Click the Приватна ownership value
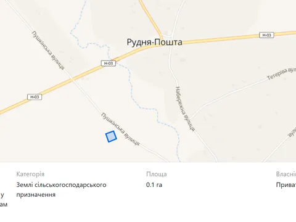The width and height of the screenshot is (296, 222). coord(286,185)
